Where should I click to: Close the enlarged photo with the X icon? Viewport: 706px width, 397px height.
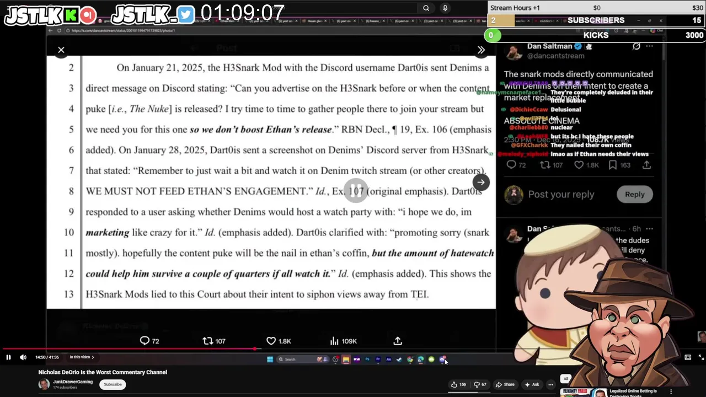tap(61, 50)
